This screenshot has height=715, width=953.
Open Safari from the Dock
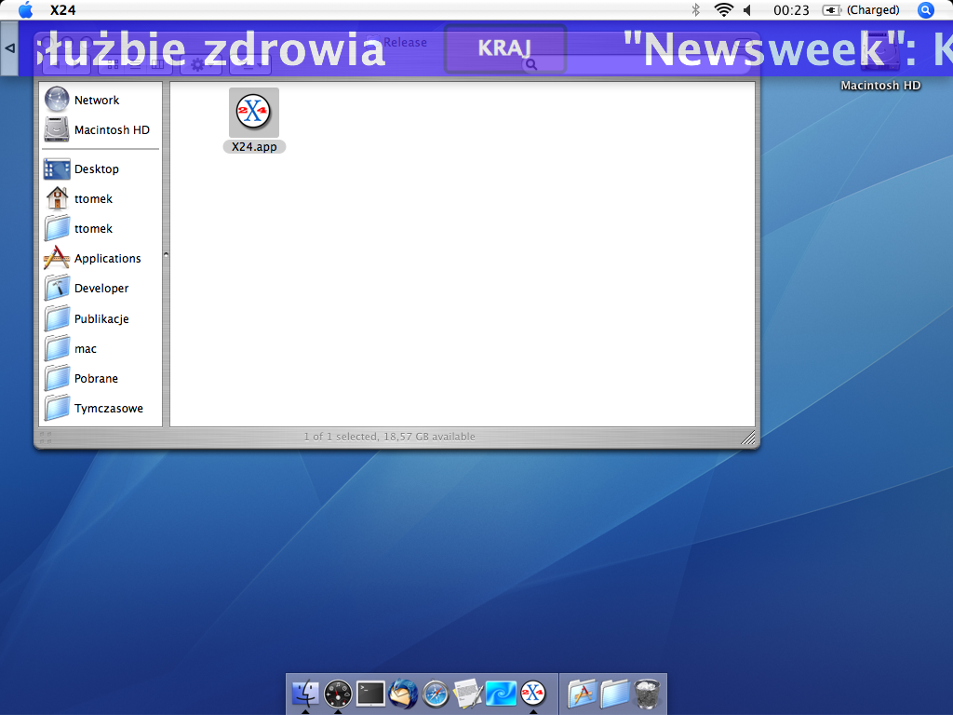click(x=436, y=693)
